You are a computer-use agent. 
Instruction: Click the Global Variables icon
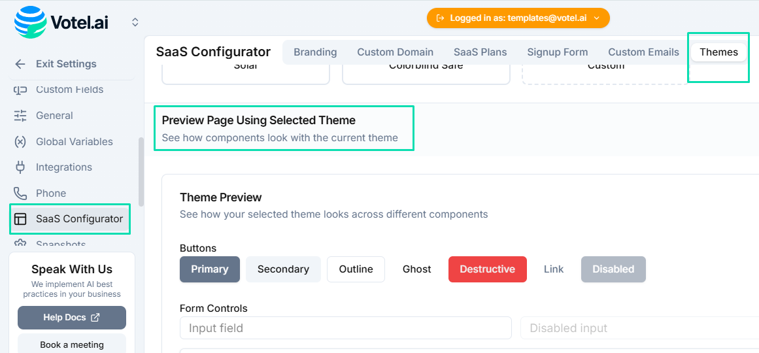[20, 142]
